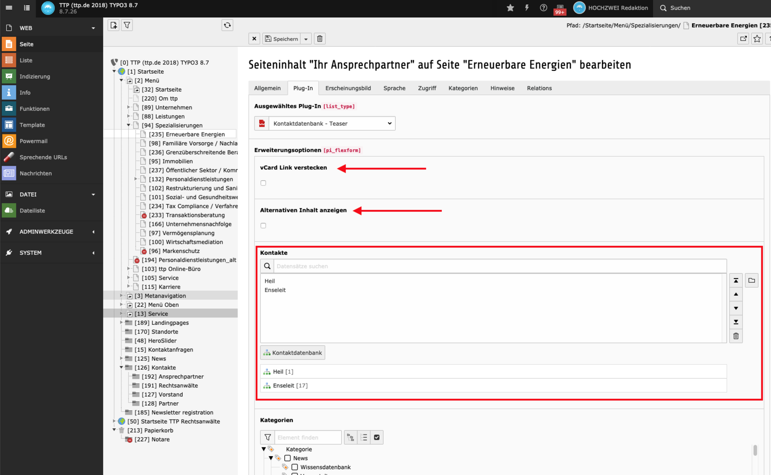This screenshot has width=771, height=475.
Task: Collapse the Spezialisierungen tree node
Action: pos(129,125)
